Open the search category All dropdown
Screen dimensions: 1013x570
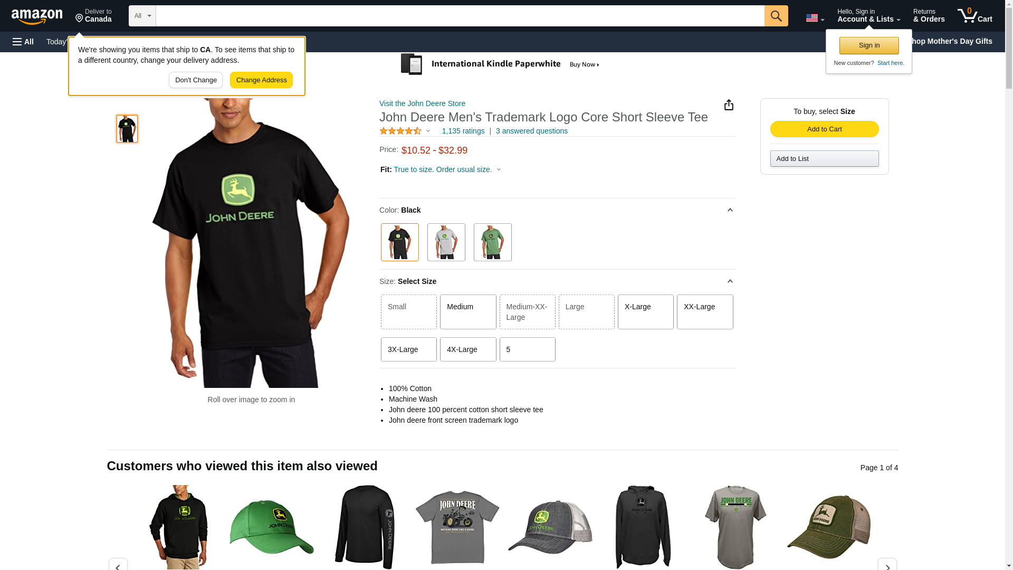click(142, 16)
